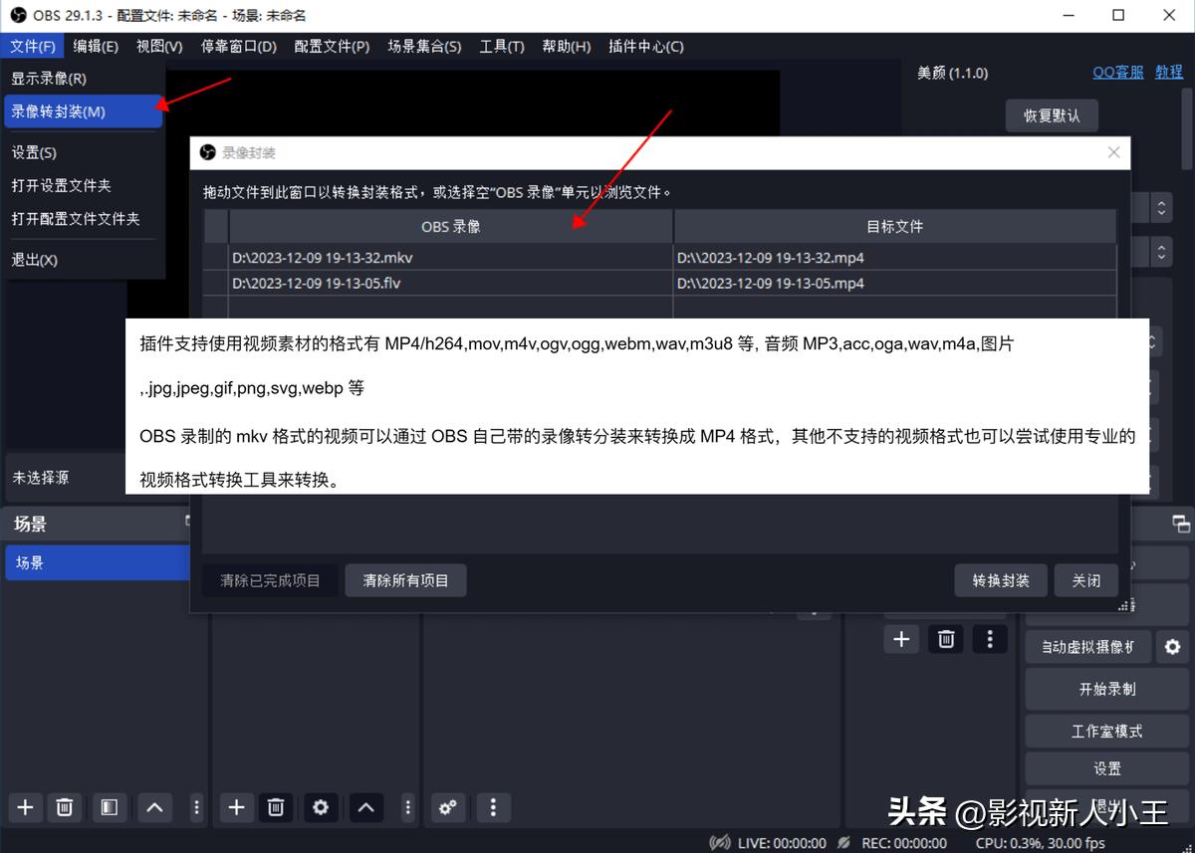Click the LIVE streaming status icon
The image size is (1195, 853).
point(720,842)
